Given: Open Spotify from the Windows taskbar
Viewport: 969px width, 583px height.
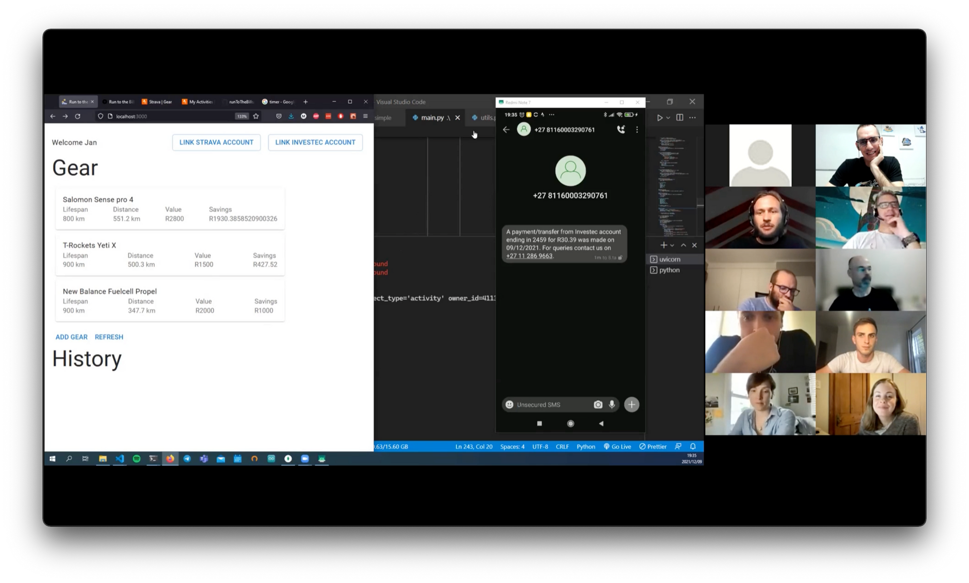Looking at the screenshot, I should pyautogui.click(x=136, y=459).
